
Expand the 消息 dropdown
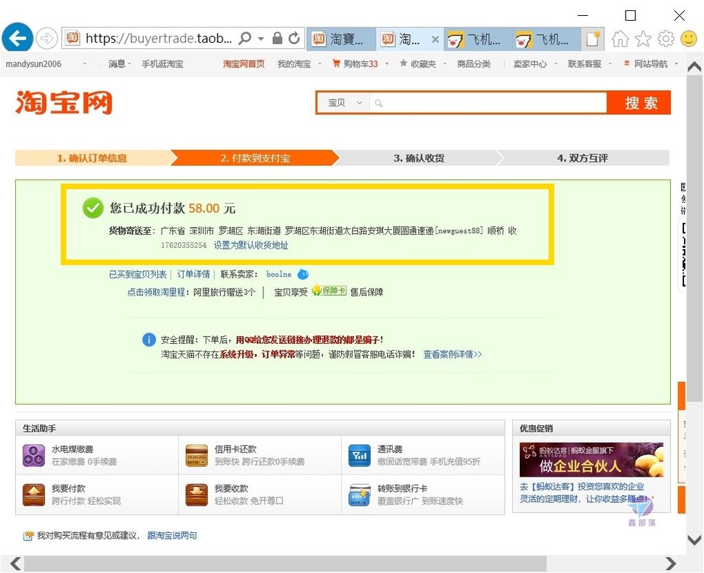click(x=129, y=64)
